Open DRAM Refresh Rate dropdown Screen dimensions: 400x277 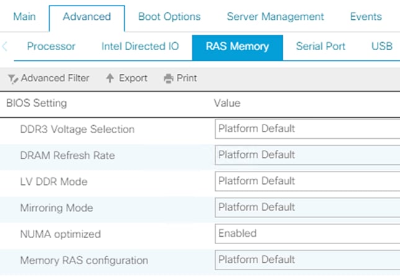pos(306,155)
